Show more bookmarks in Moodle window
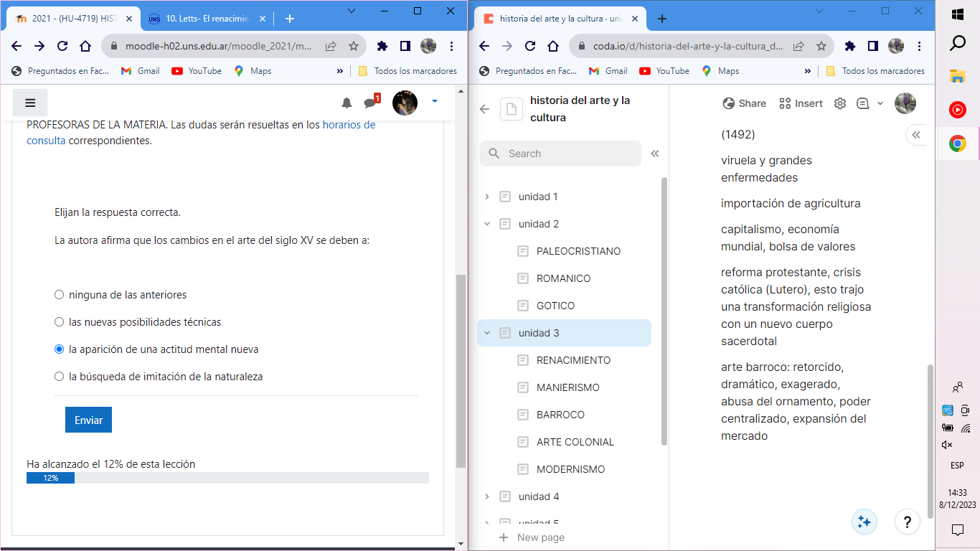The height and width of the screenshot is (551, 980). [x=339, y=71]
